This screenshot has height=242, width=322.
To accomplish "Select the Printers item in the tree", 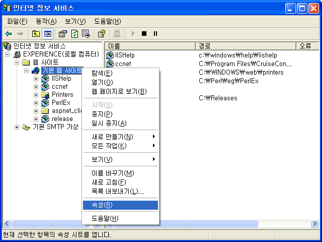I will click(62, 95).
